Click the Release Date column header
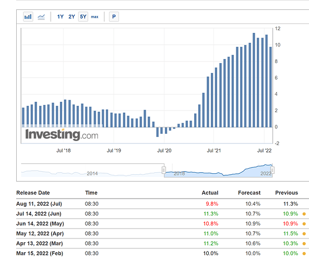Viewport: 309px width, 261px height. 33,193
